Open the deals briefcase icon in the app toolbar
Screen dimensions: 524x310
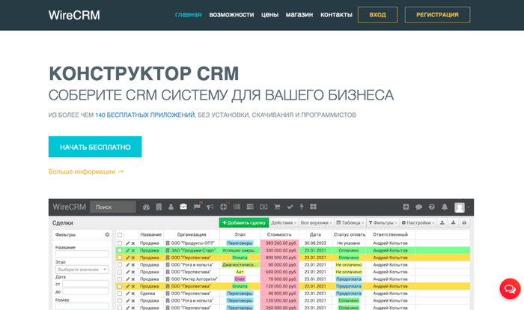coord(183,207)
